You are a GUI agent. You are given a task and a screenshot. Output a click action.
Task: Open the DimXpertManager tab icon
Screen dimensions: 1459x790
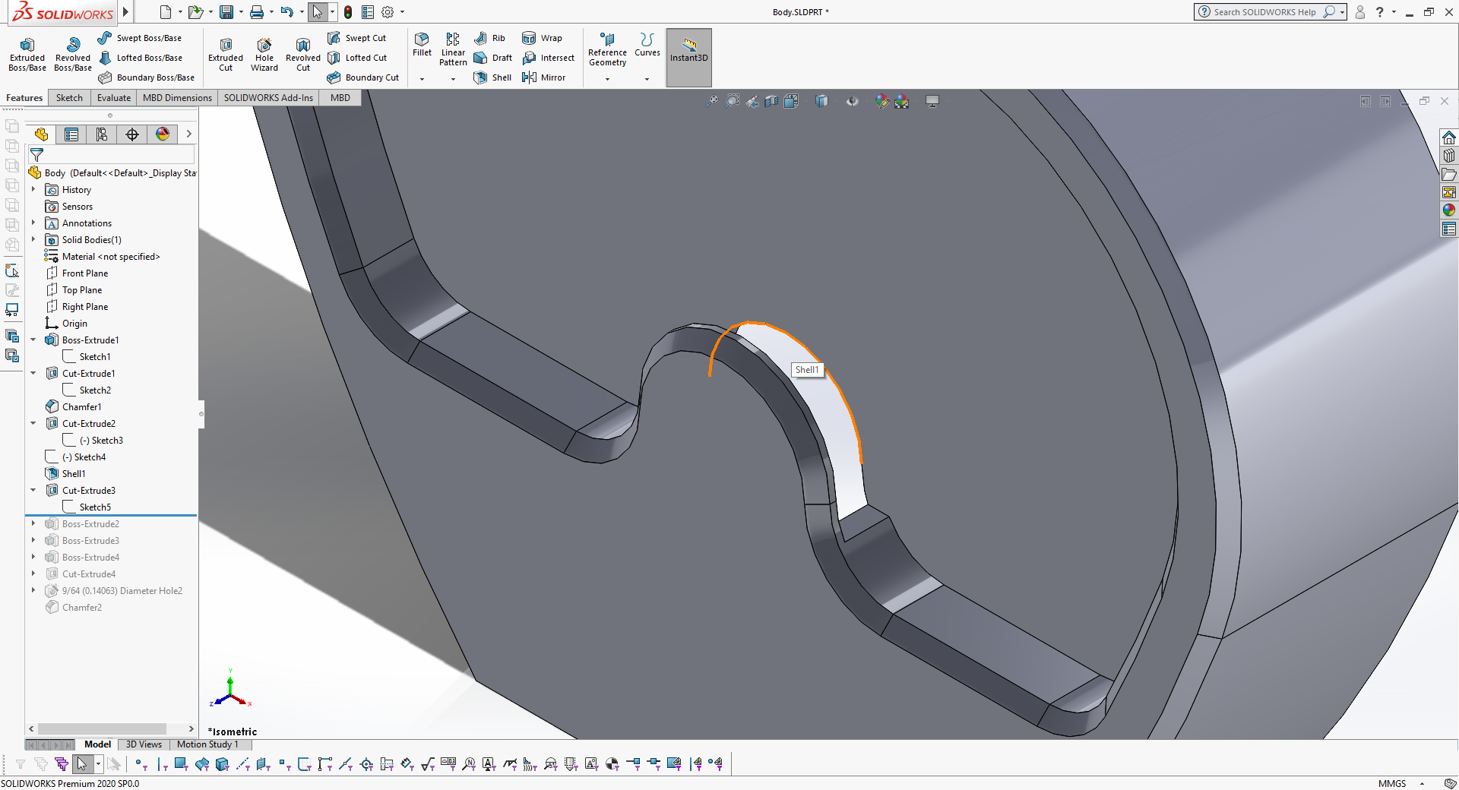[132, 134]
